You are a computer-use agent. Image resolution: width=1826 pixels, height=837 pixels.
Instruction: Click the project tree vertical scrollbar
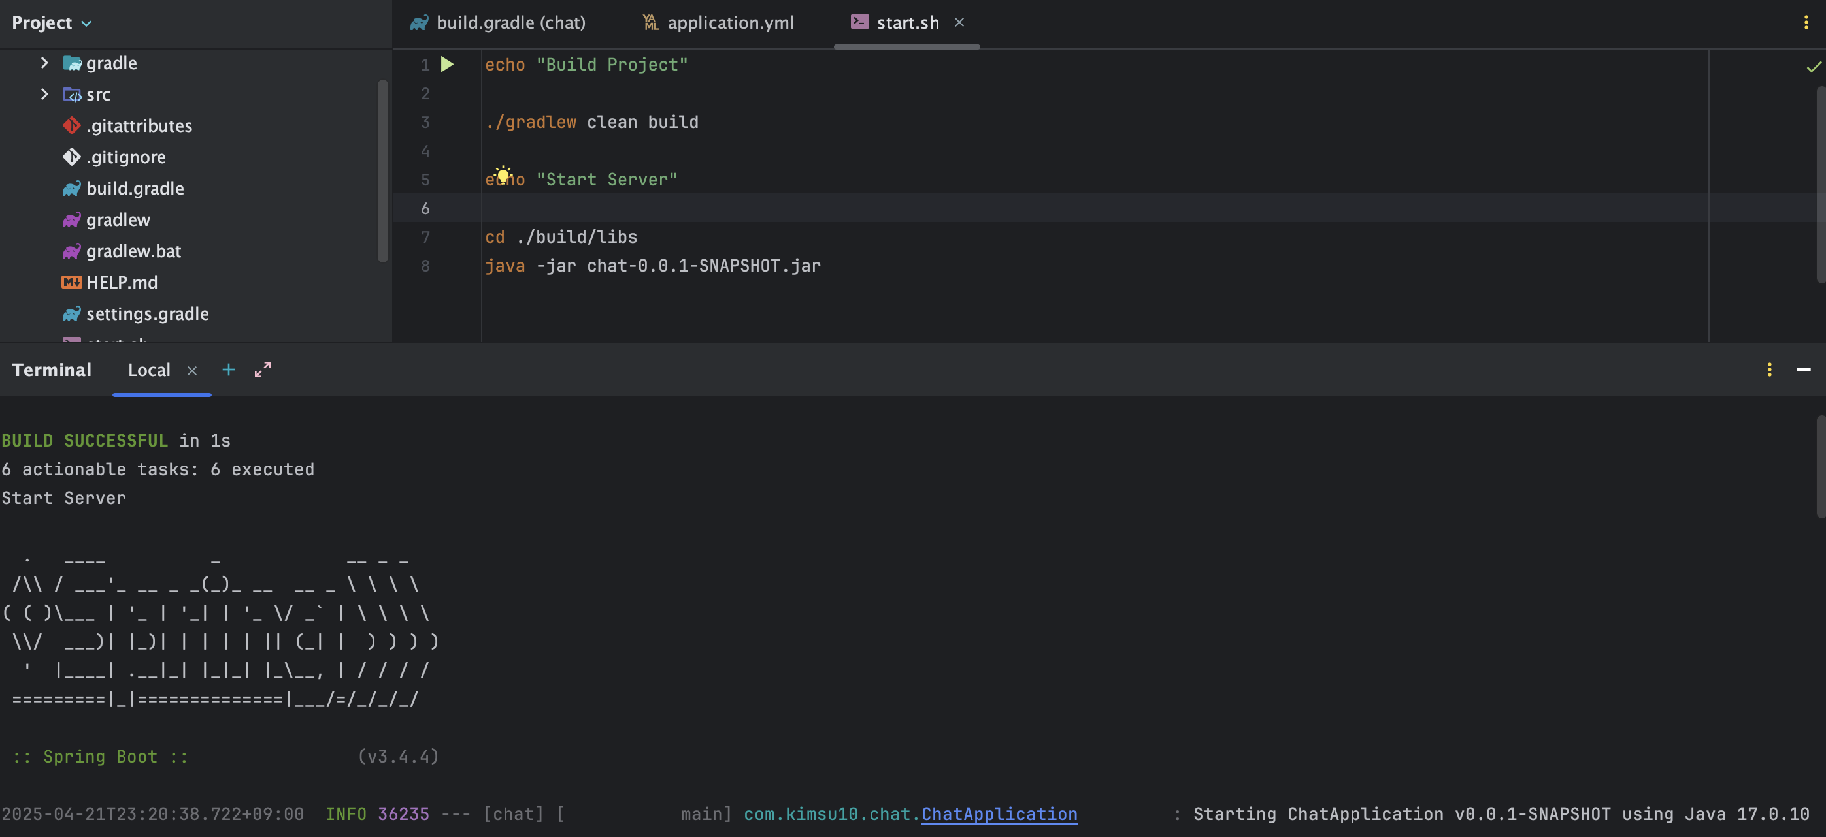[x=383, y=170]
